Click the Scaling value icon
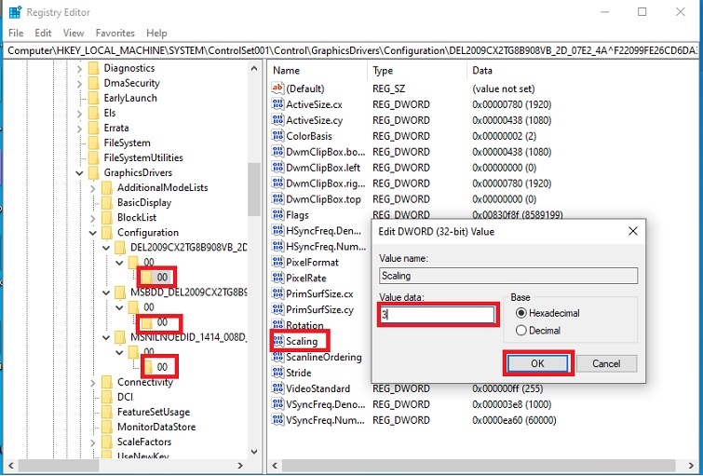703x476 pixels. 278,341
